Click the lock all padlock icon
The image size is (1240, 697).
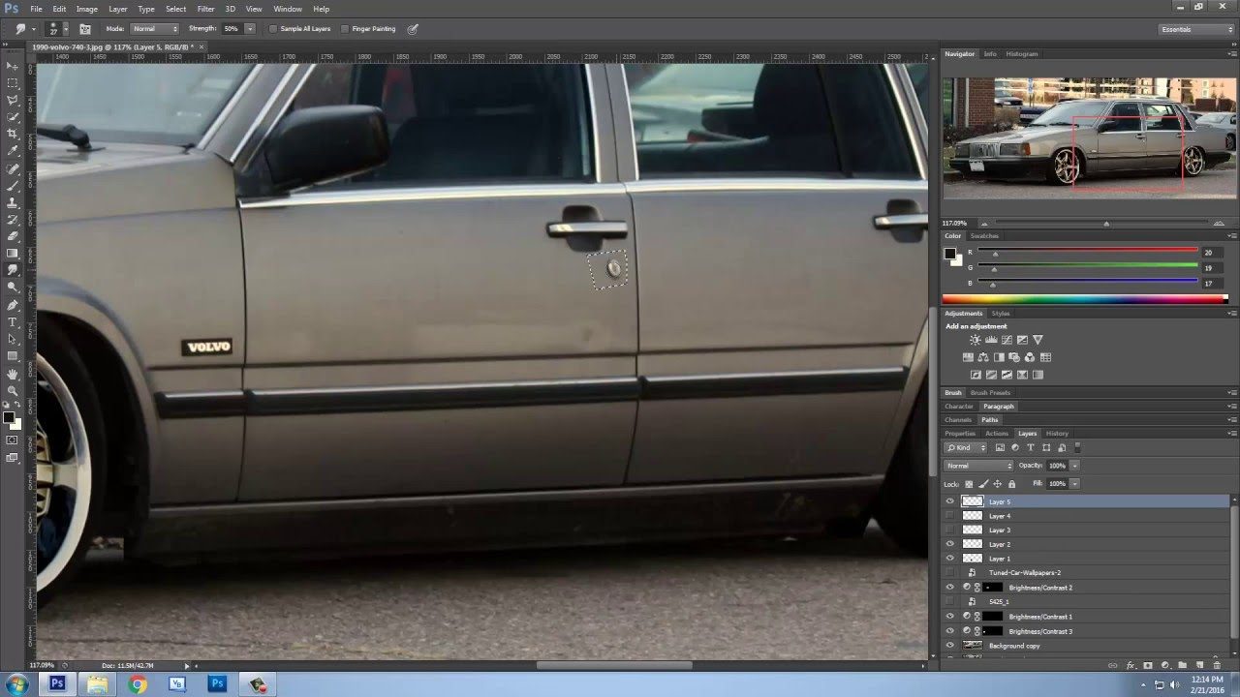pyautogui.click(x=1012, y=484)
